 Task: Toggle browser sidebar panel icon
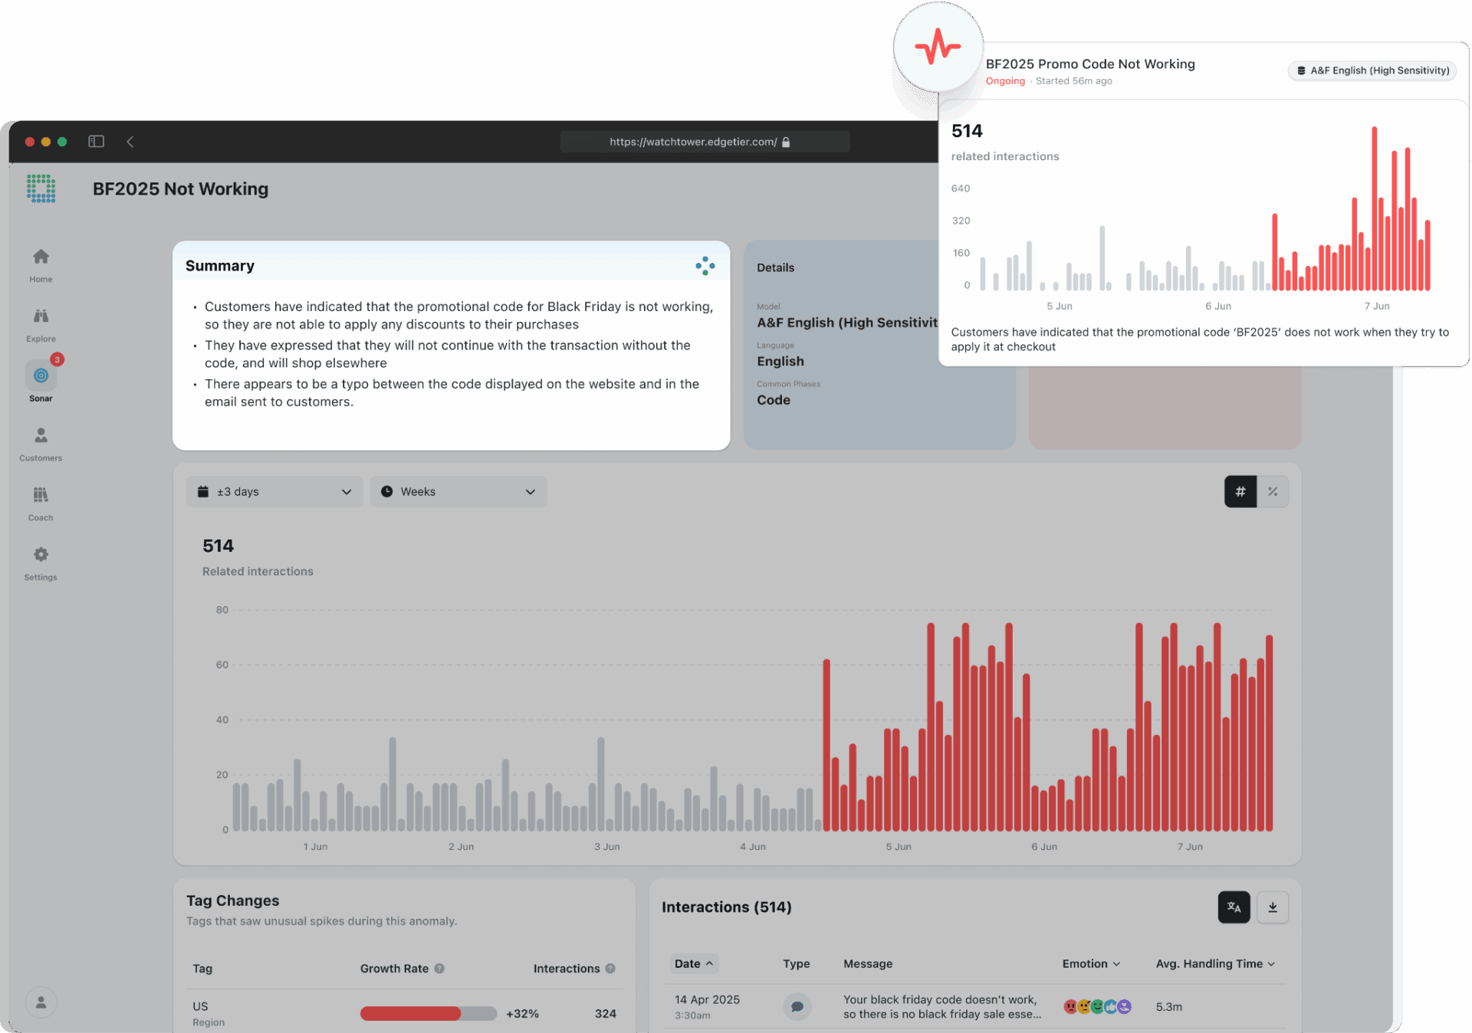[x=96, y=141]
